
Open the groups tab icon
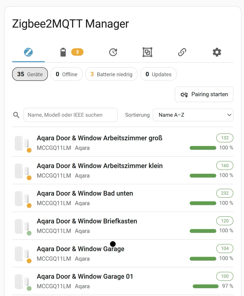[147, 52]
